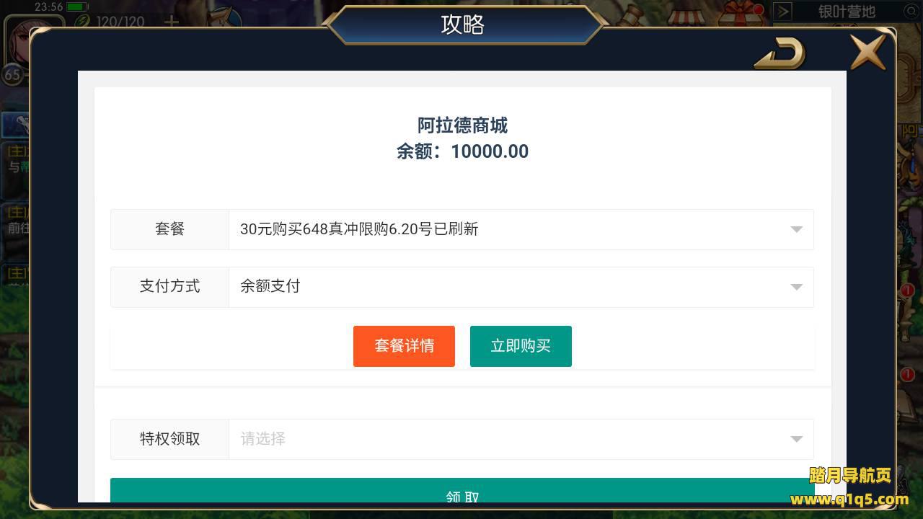Tap the green leaf stamina icon
The height and width of the screenshot is (519, 923).
coord(82,21)
